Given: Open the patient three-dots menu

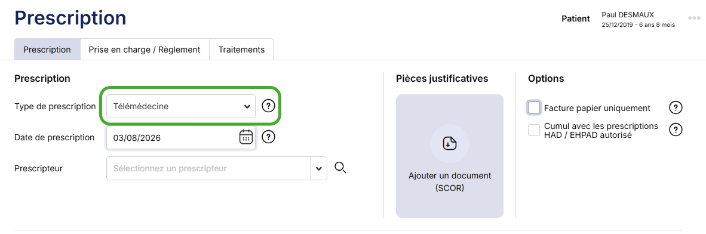Looking at the screenshot, I should pyautogui.click(x=694, y=19).
